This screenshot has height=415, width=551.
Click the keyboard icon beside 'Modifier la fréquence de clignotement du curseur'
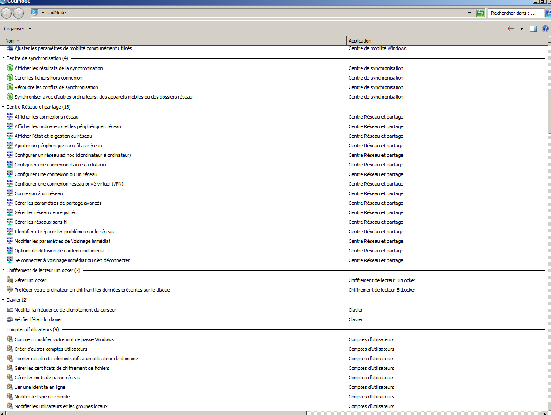(10, 310)
